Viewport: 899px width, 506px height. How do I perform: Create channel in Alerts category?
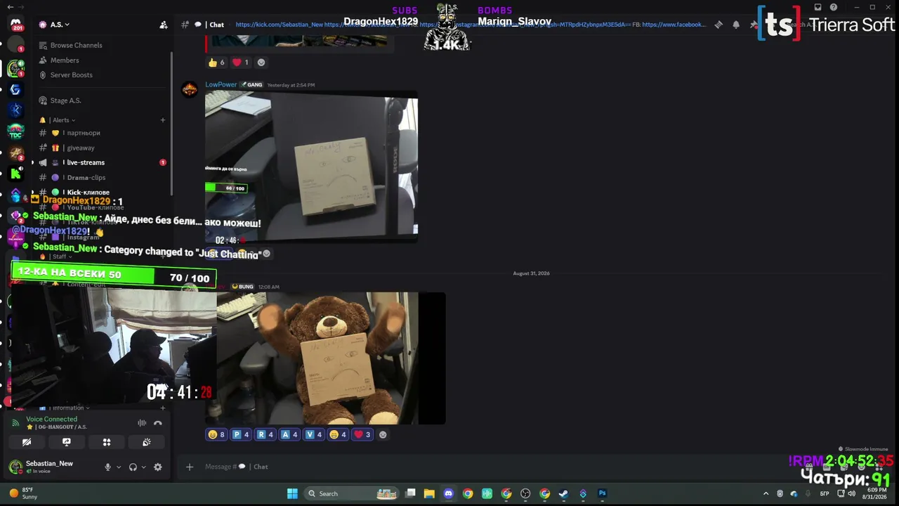click(163, 120)
